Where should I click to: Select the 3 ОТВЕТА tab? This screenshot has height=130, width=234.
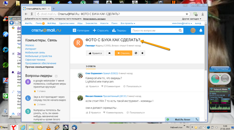(x=91, y=66)
